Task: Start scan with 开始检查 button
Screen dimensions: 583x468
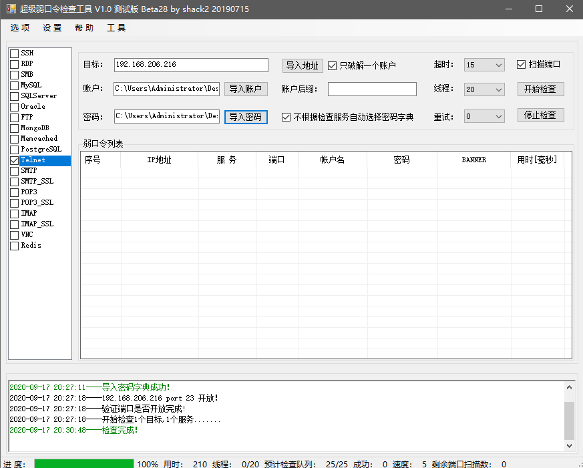Action: [541, 89]
